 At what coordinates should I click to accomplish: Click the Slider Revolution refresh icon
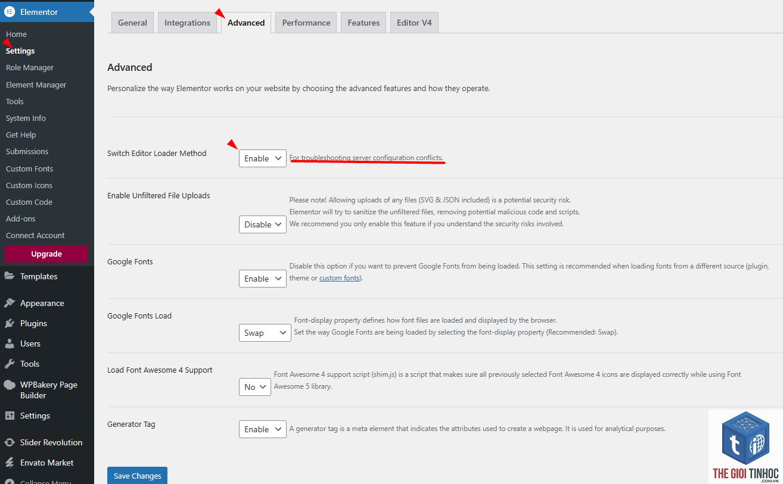(x=10, y=442)
